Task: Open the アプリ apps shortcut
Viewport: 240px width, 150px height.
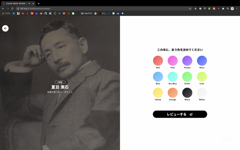Action: (6, 13)
